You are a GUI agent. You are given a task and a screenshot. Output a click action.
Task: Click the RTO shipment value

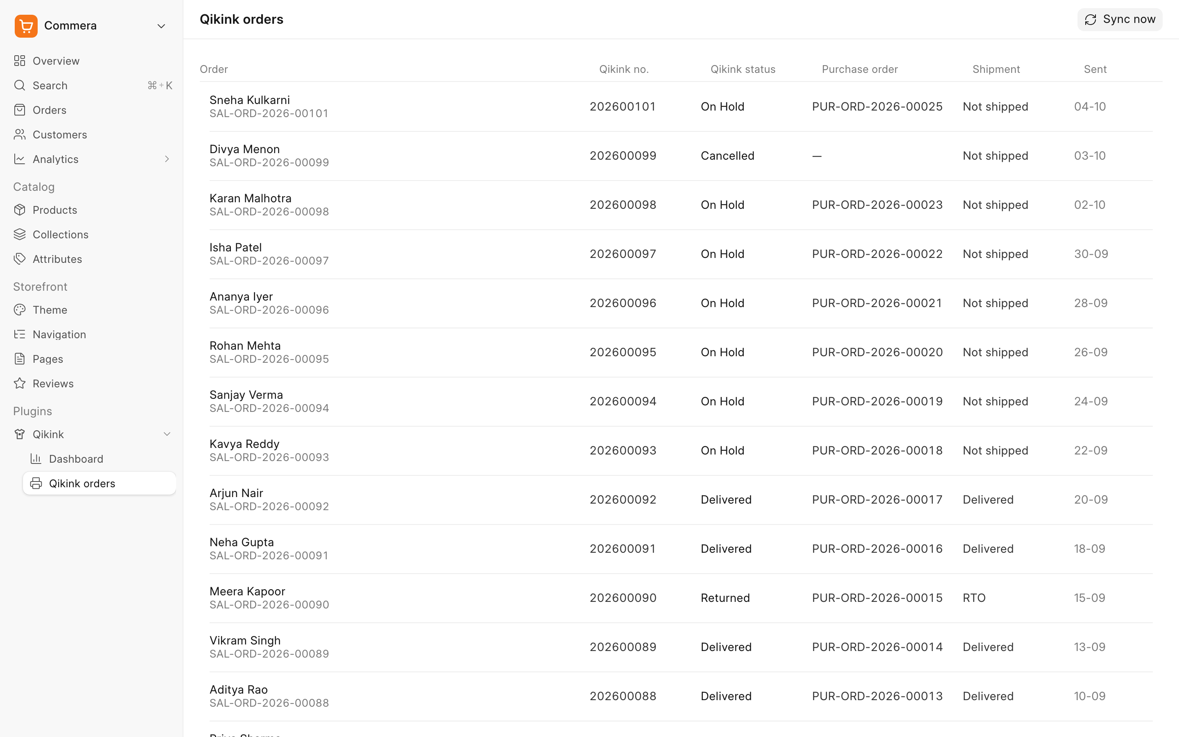coord(974,598)
